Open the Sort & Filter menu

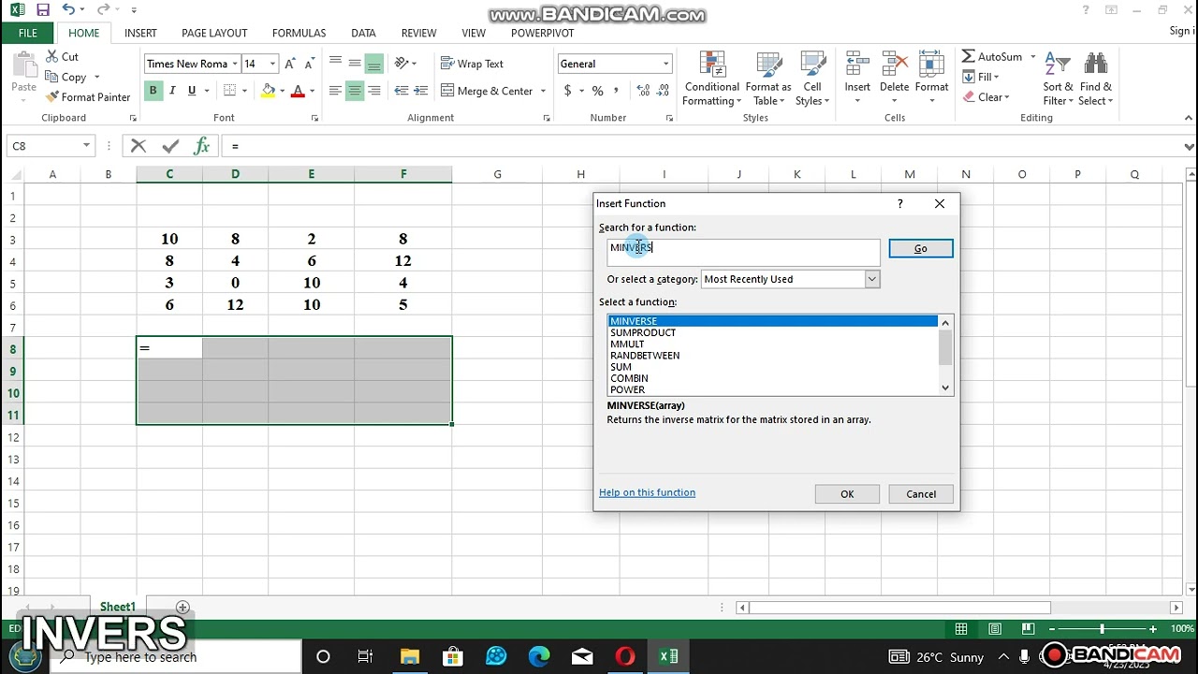point(1058,79)
